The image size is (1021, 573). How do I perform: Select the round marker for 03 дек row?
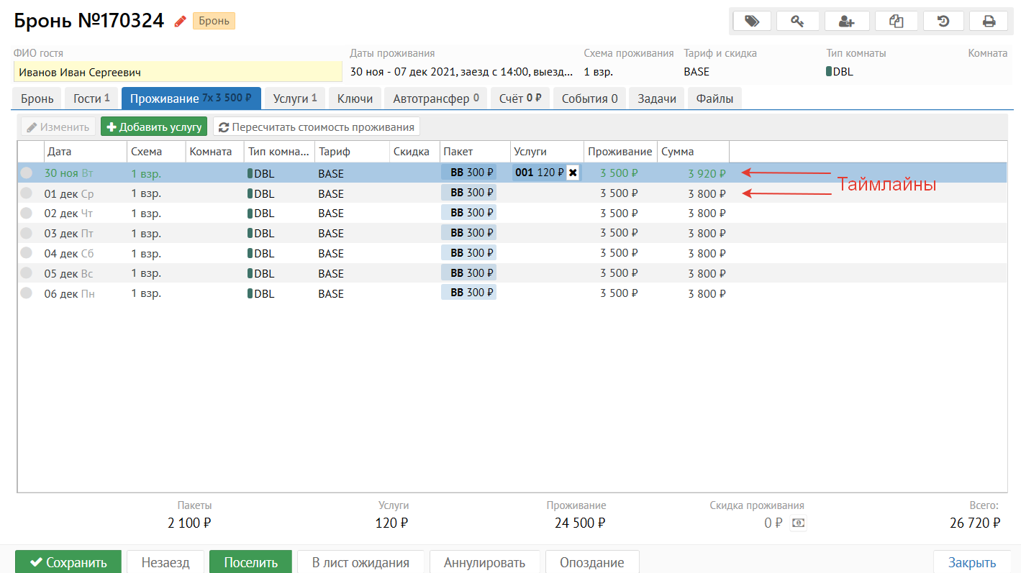27,234
